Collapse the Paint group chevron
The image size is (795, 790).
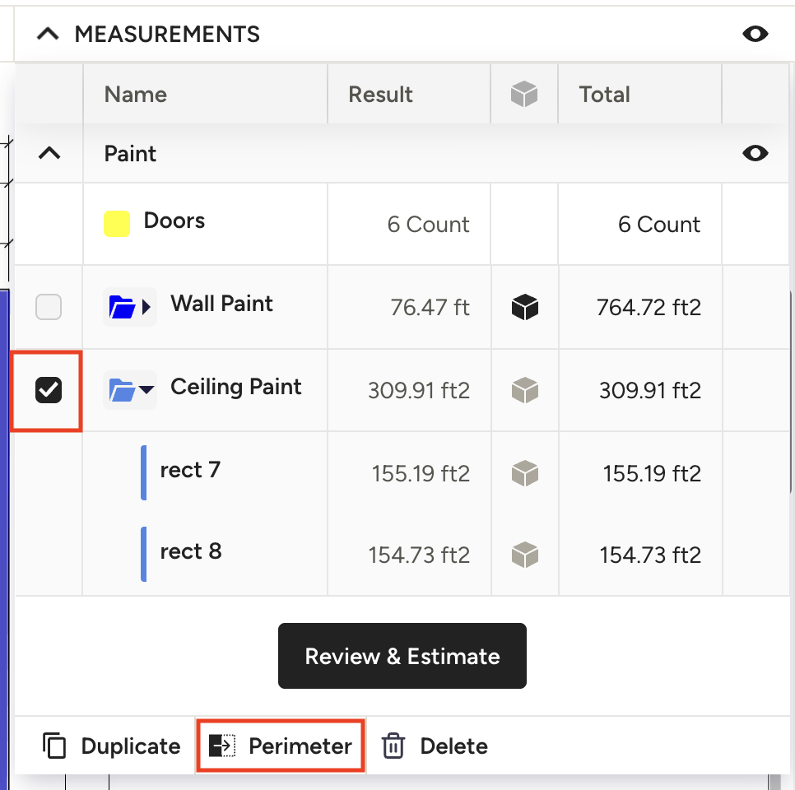[49, 153]
